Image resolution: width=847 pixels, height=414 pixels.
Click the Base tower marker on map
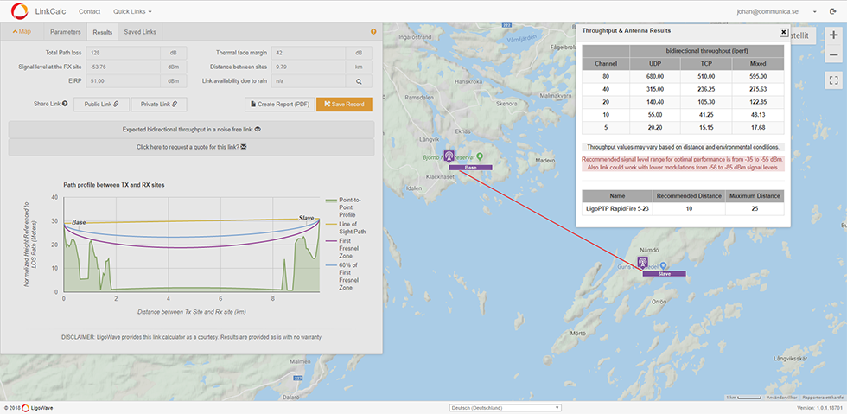[x=449, y=156]
